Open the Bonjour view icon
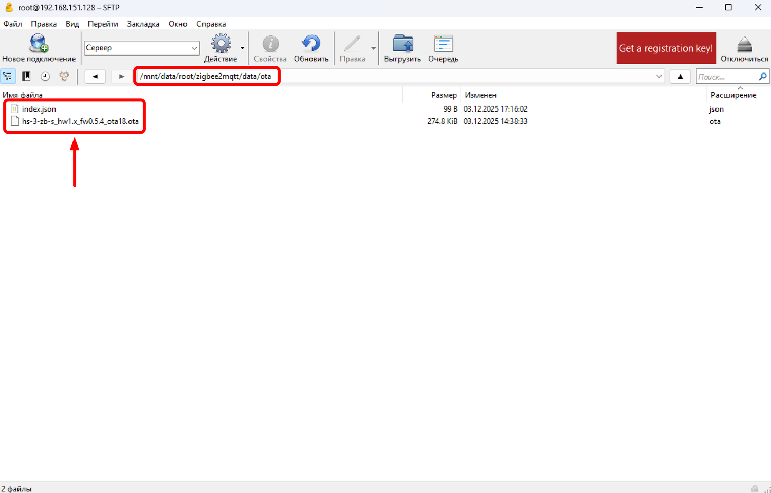The image size is (771, 493). pyautogui.click(x=64, y=76)
